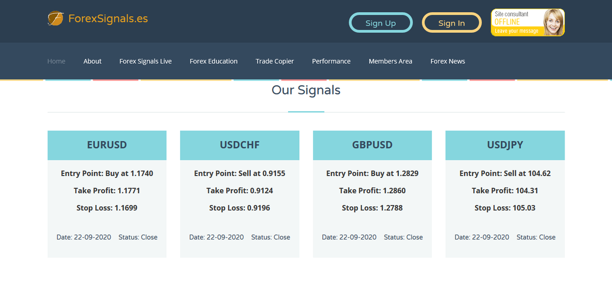This screenshot has height=284, width=612.
Task: Click 'Stop Loss: 0.9196' text
Action: tap(240, 208)
